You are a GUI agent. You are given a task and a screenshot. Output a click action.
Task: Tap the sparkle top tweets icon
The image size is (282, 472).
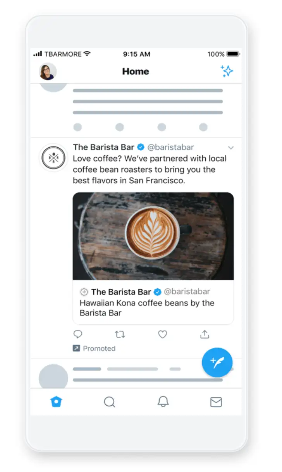tap(227, 71)
